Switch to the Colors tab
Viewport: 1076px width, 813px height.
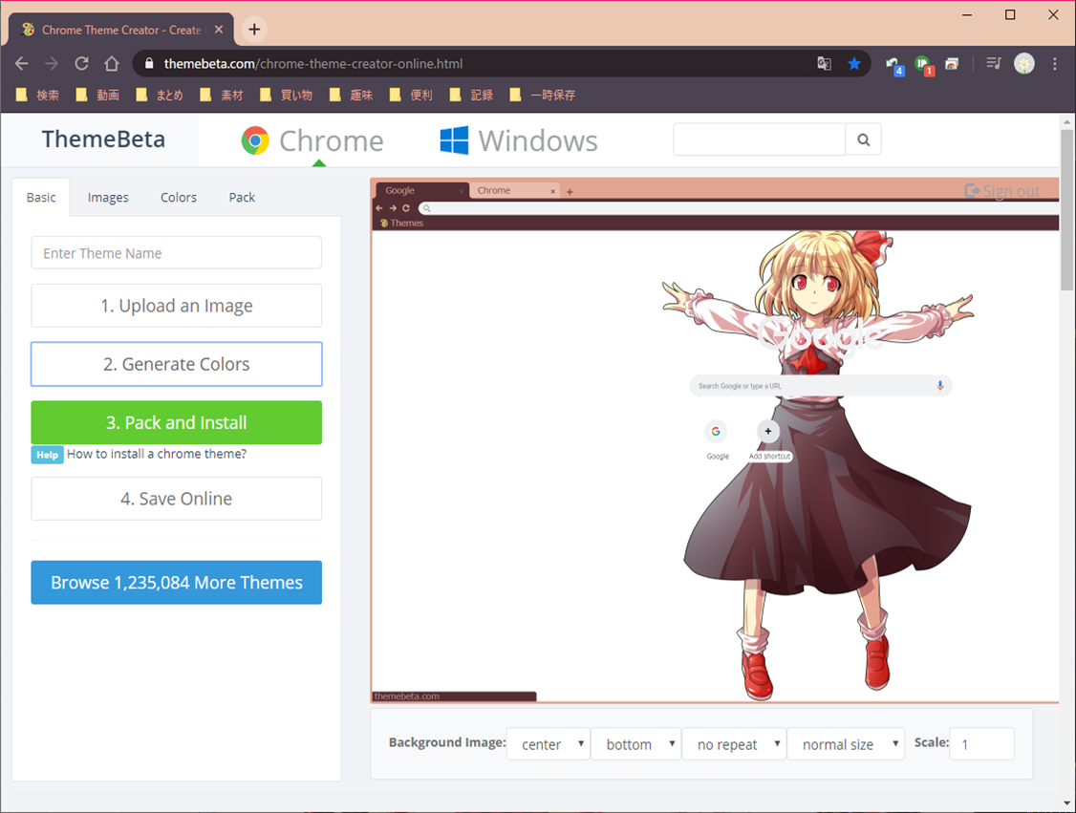(x=179, y=198)
